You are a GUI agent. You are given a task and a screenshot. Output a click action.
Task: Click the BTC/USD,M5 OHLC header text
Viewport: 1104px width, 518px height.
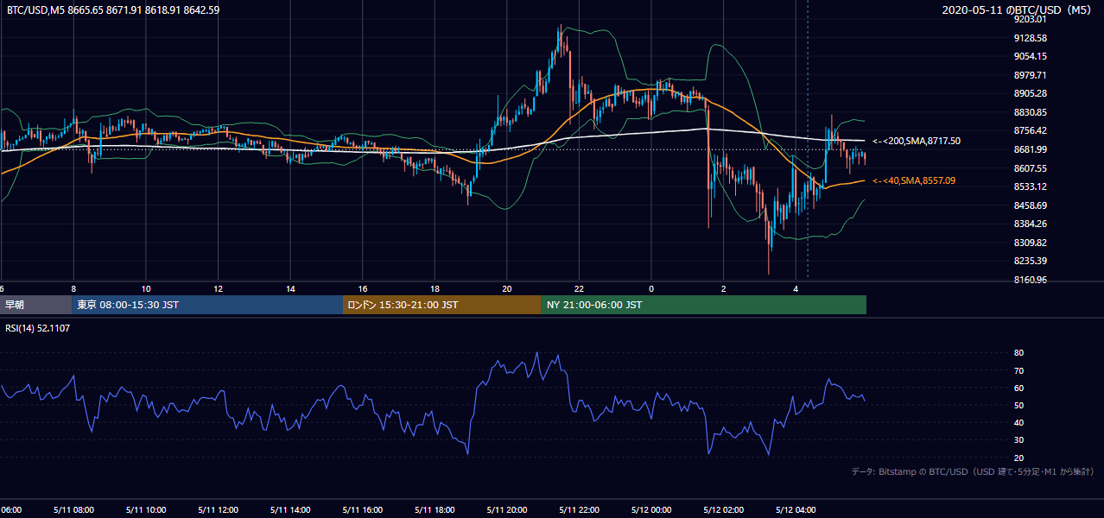[x=113, y=9]
